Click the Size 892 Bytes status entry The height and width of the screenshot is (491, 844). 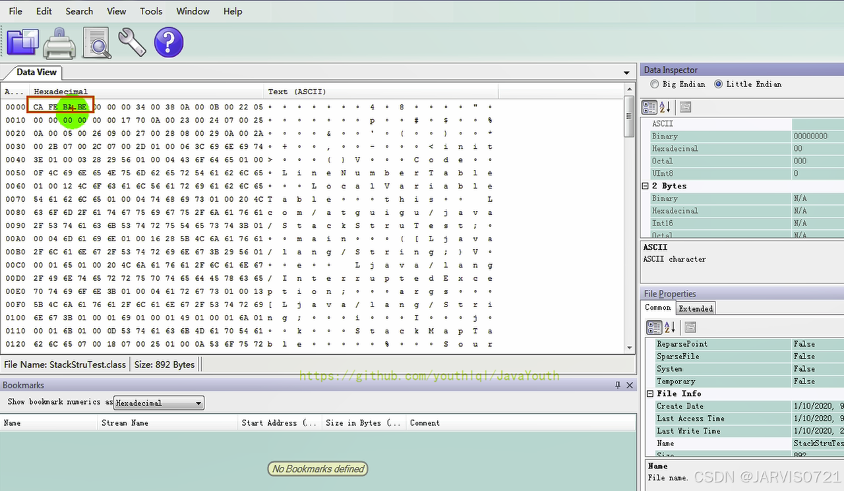point(164,364)
